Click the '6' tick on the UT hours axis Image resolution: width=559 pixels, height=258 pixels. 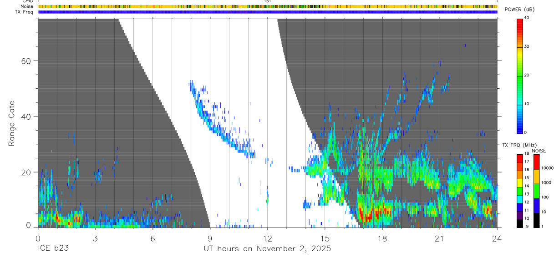(x=152, y=238)
